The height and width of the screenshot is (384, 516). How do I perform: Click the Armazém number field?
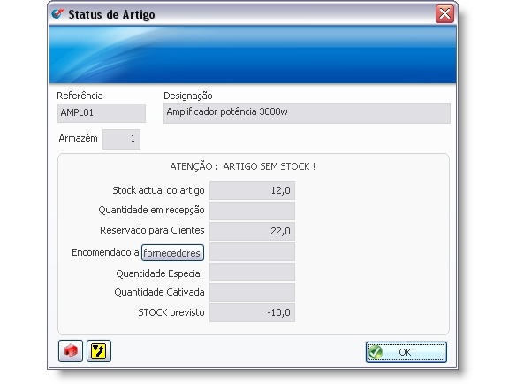pyautogui.click(x=121, y=139)
